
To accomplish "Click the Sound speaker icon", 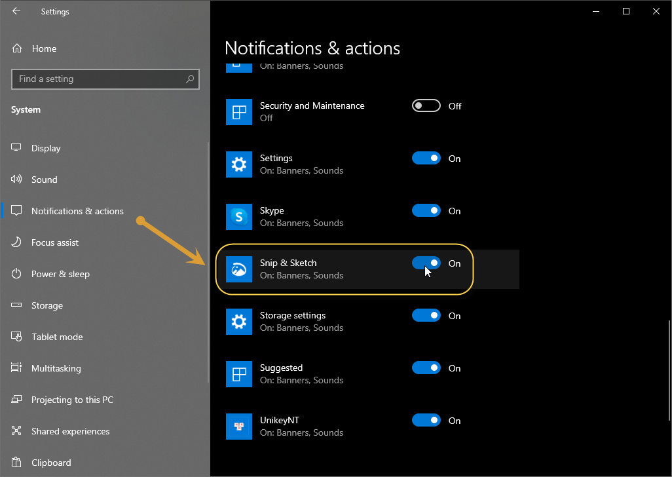I will click(x=16, y=179).
